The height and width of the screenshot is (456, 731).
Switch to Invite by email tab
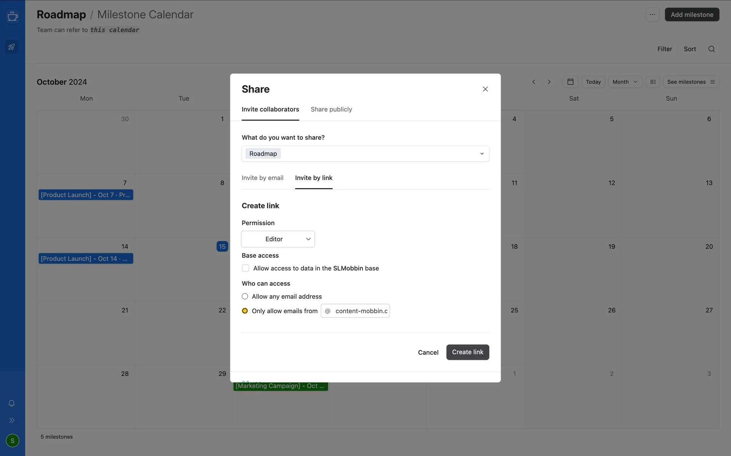pos(262,178)
